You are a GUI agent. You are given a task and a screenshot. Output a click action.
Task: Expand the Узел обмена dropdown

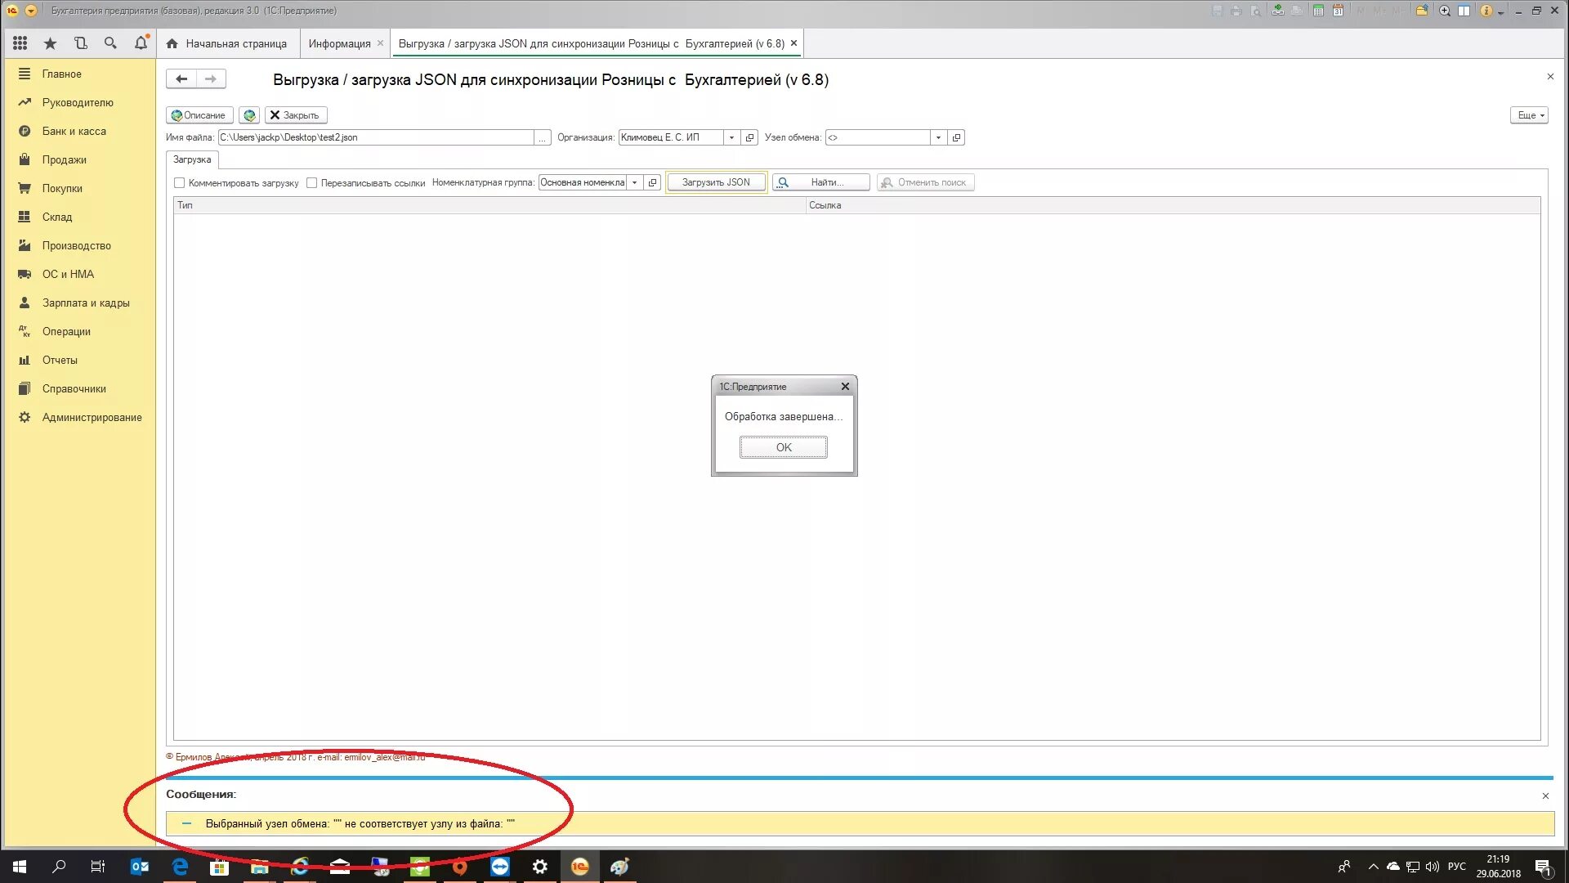(x=938, y=137)
